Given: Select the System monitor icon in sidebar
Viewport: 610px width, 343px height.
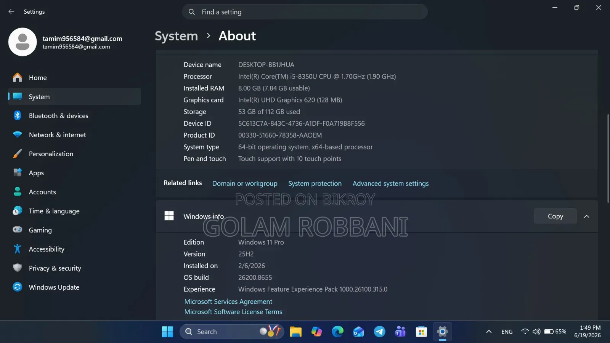Looking at the screenshot, I should tap(18, 96).
